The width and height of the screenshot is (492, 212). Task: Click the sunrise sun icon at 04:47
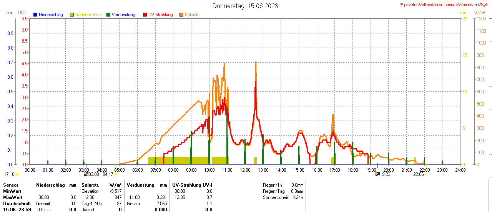tap(116, 174)
